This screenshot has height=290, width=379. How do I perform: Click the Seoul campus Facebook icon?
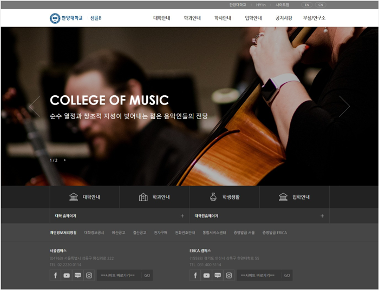[x=55, y=275]
